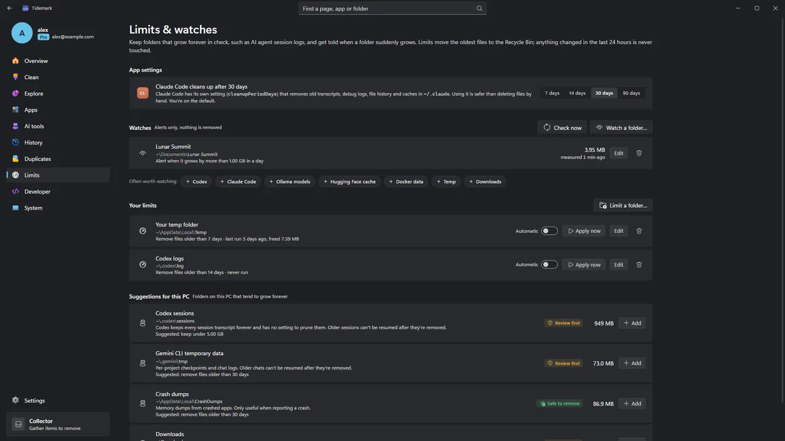Click the Check now button
The width and height of the screenshot is (785, 441).
tap(562, 127)
